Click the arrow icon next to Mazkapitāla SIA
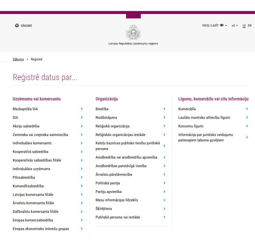 pyautogui.click(x=82, y=109)
